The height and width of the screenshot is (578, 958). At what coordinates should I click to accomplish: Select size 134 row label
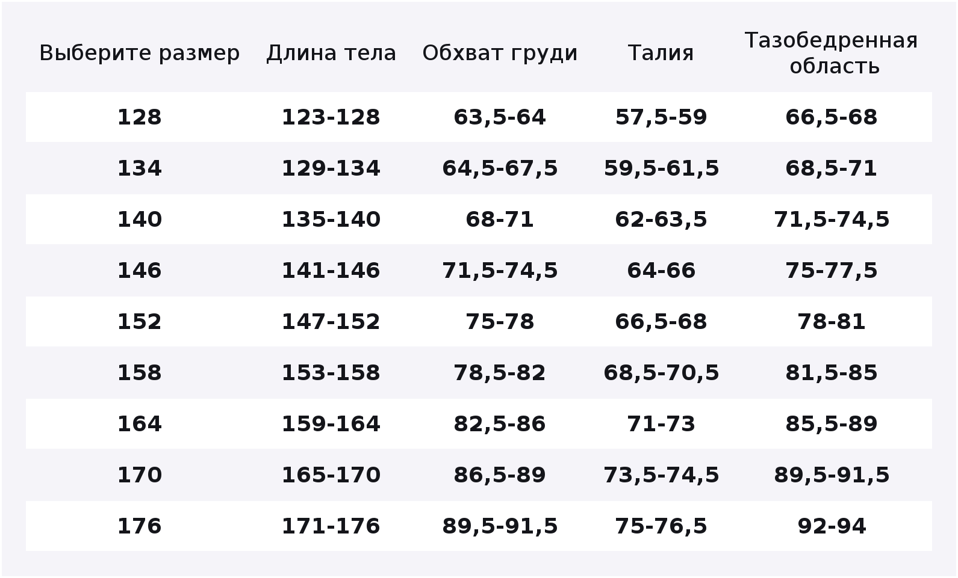tap(139, 168)
